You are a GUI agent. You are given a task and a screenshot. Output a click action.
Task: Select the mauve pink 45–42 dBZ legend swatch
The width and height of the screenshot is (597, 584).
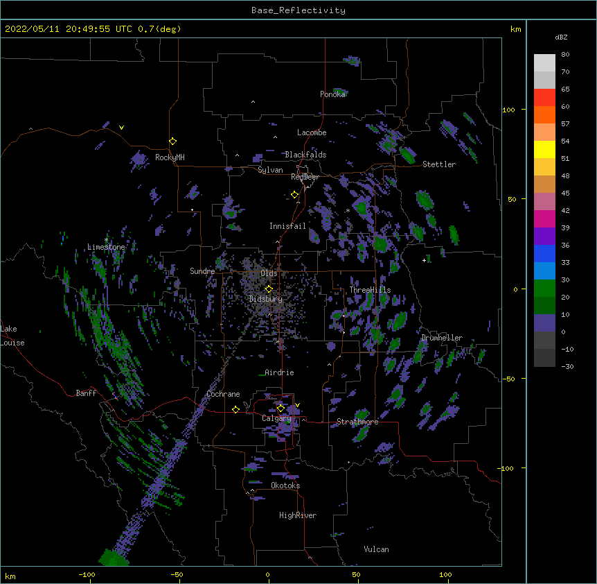pos(544,202)
